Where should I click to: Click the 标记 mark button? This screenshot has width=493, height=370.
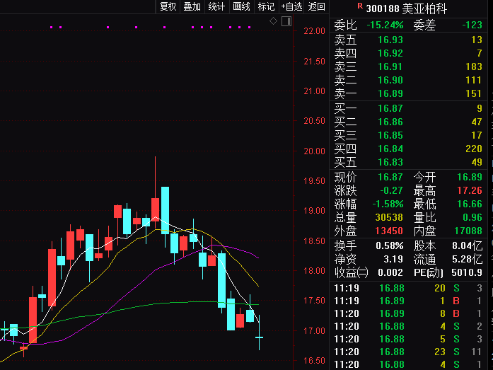pos(266,7)
